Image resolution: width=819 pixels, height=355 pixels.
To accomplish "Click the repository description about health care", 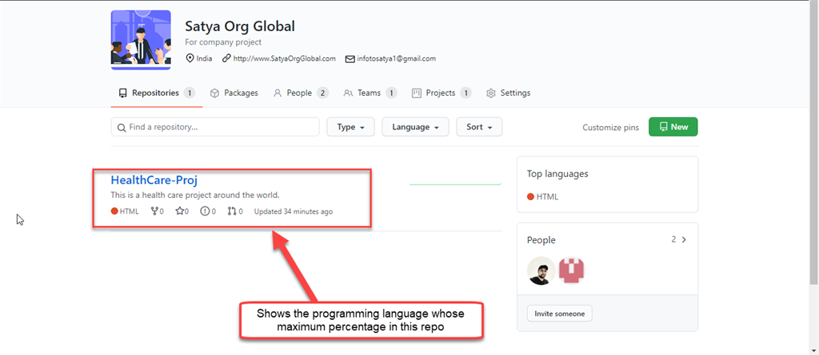I will [195, 195].
